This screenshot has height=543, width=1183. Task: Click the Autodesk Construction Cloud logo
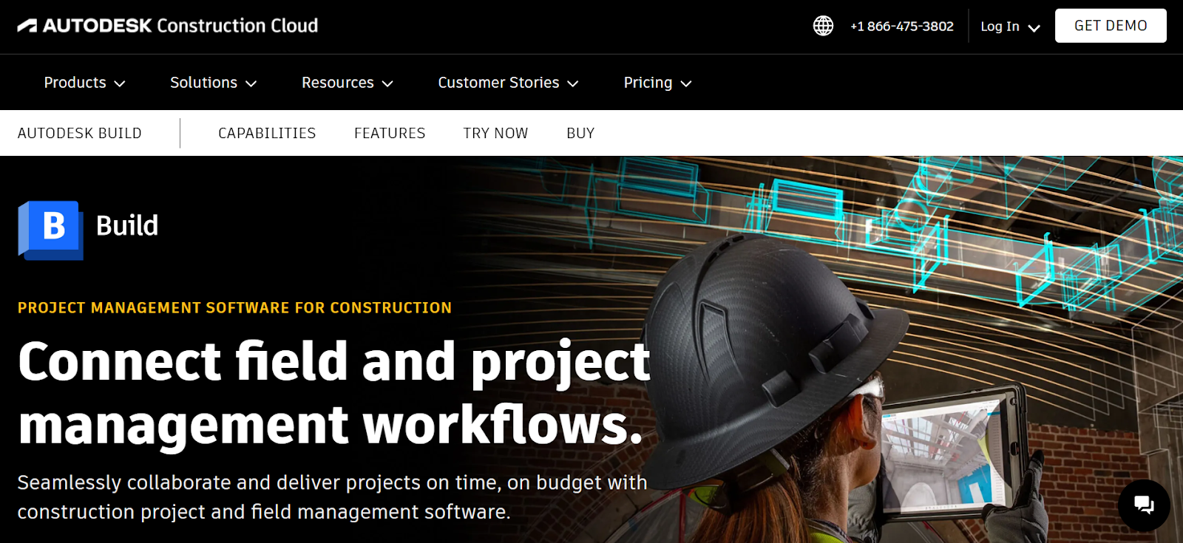pos(168,26)
